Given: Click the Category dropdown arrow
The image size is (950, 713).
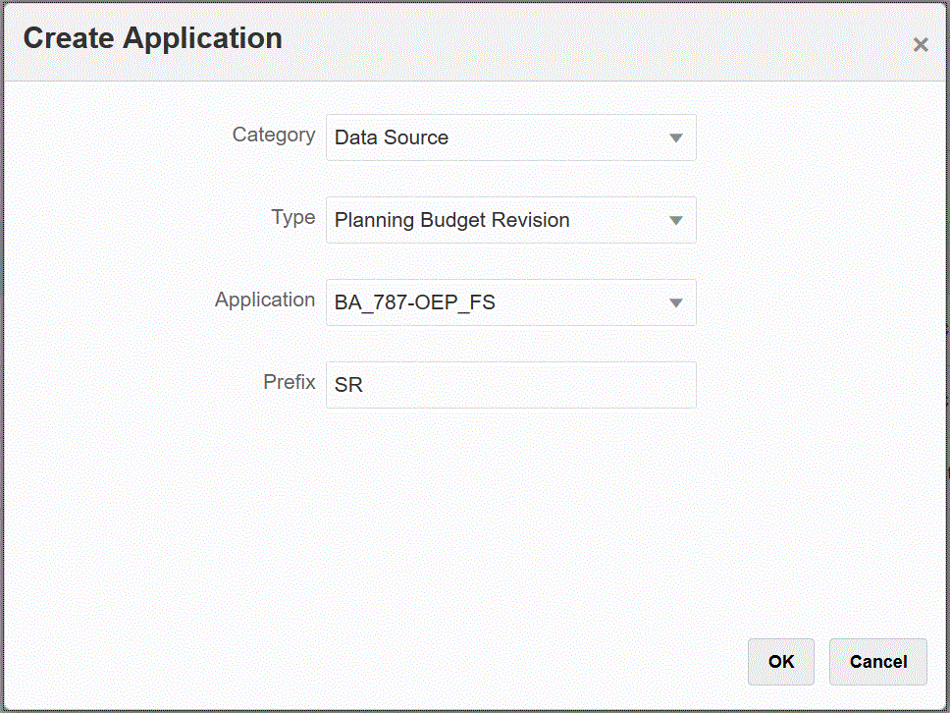Looking at the screenshot, I should (675, 137).
